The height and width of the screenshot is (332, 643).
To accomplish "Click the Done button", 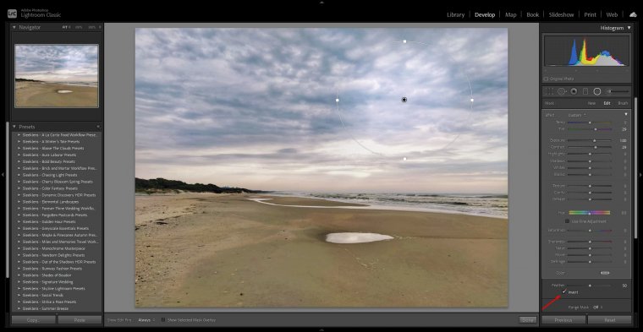I will pos(527,319).
